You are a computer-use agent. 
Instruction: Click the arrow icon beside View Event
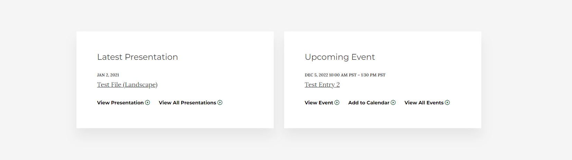(x=337, y=103)
